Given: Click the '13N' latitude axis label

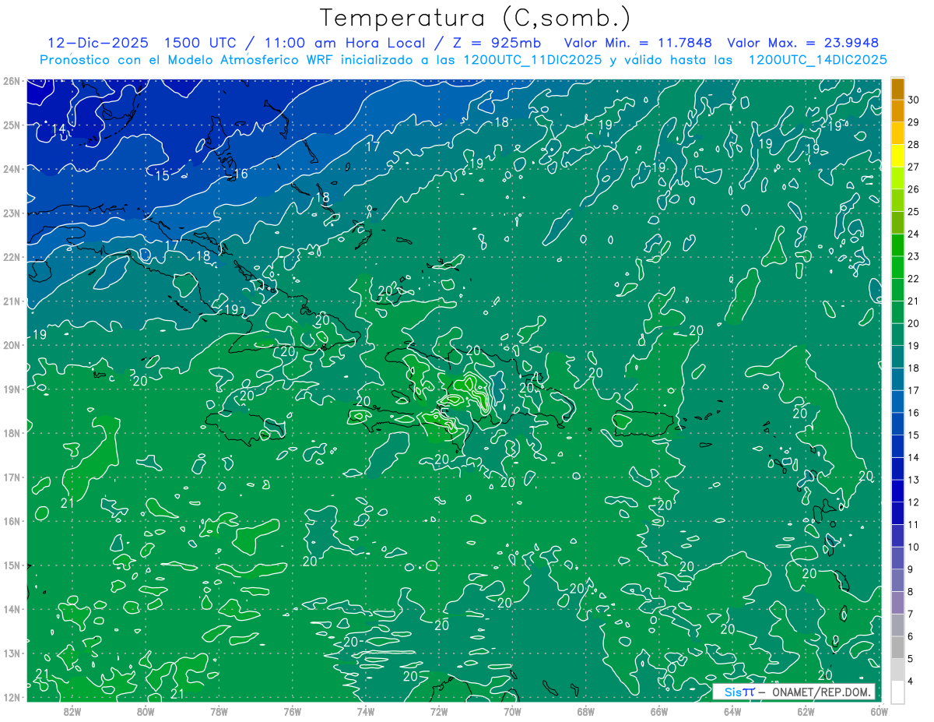Looking at the screenshot, I should 11,653.
